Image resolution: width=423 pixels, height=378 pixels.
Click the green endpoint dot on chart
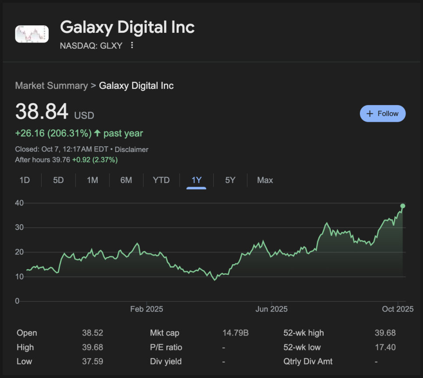[402, 206]
